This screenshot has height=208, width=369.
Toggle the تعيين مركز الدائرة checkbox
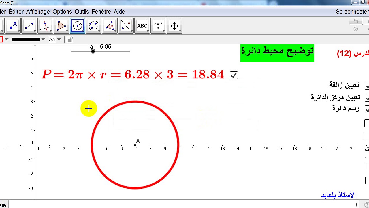tap(367, 98)
